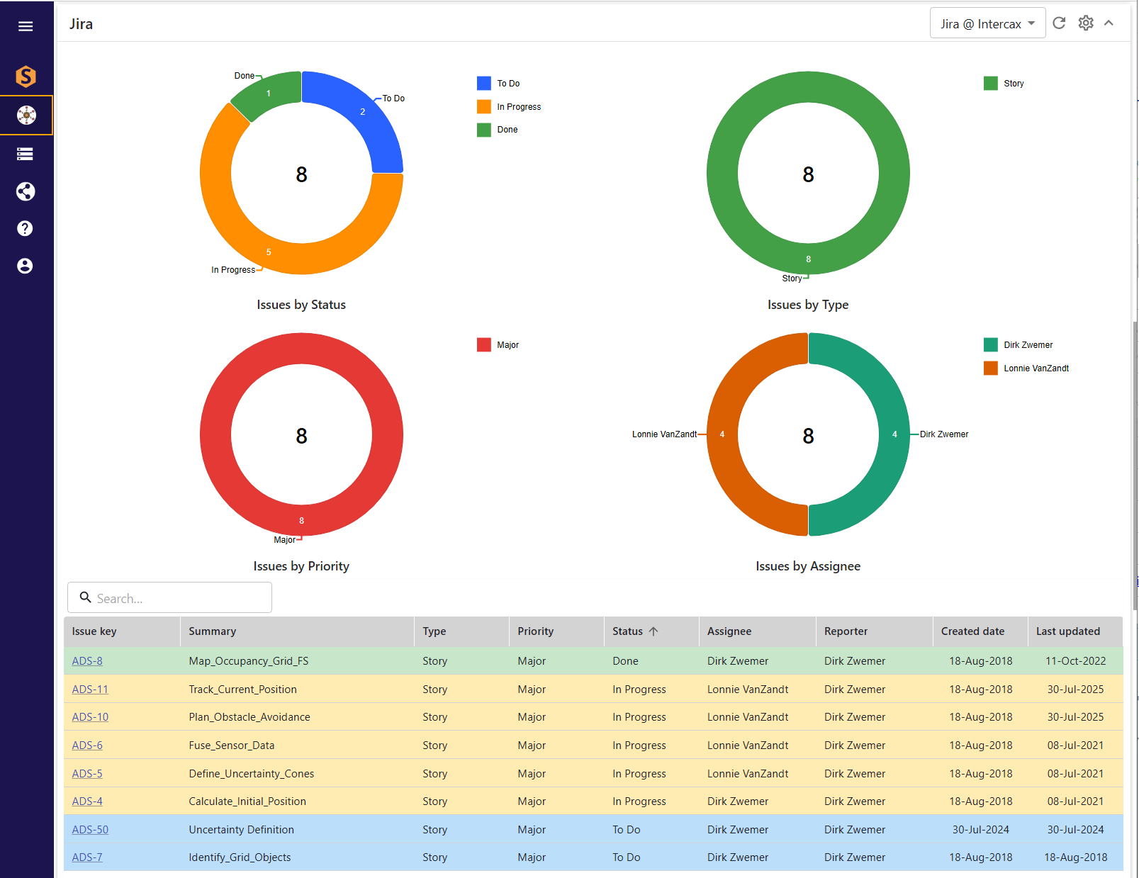
Task: Open the share graph sidebar icon
Action: click(x=26, y=191)
